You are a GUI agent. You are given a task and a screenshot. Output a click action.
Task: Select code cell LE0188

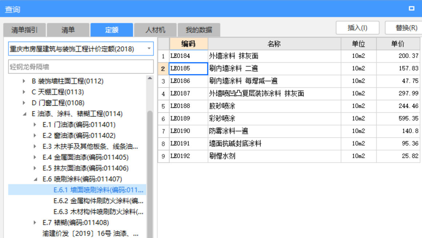point(188,106)
